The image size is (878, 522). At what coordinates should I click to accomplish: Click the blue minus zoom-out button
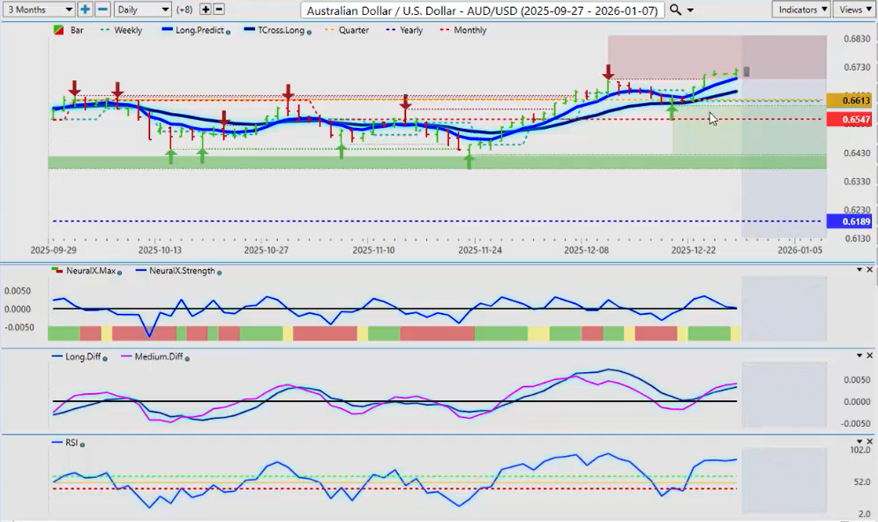click(x=102, y=9)
